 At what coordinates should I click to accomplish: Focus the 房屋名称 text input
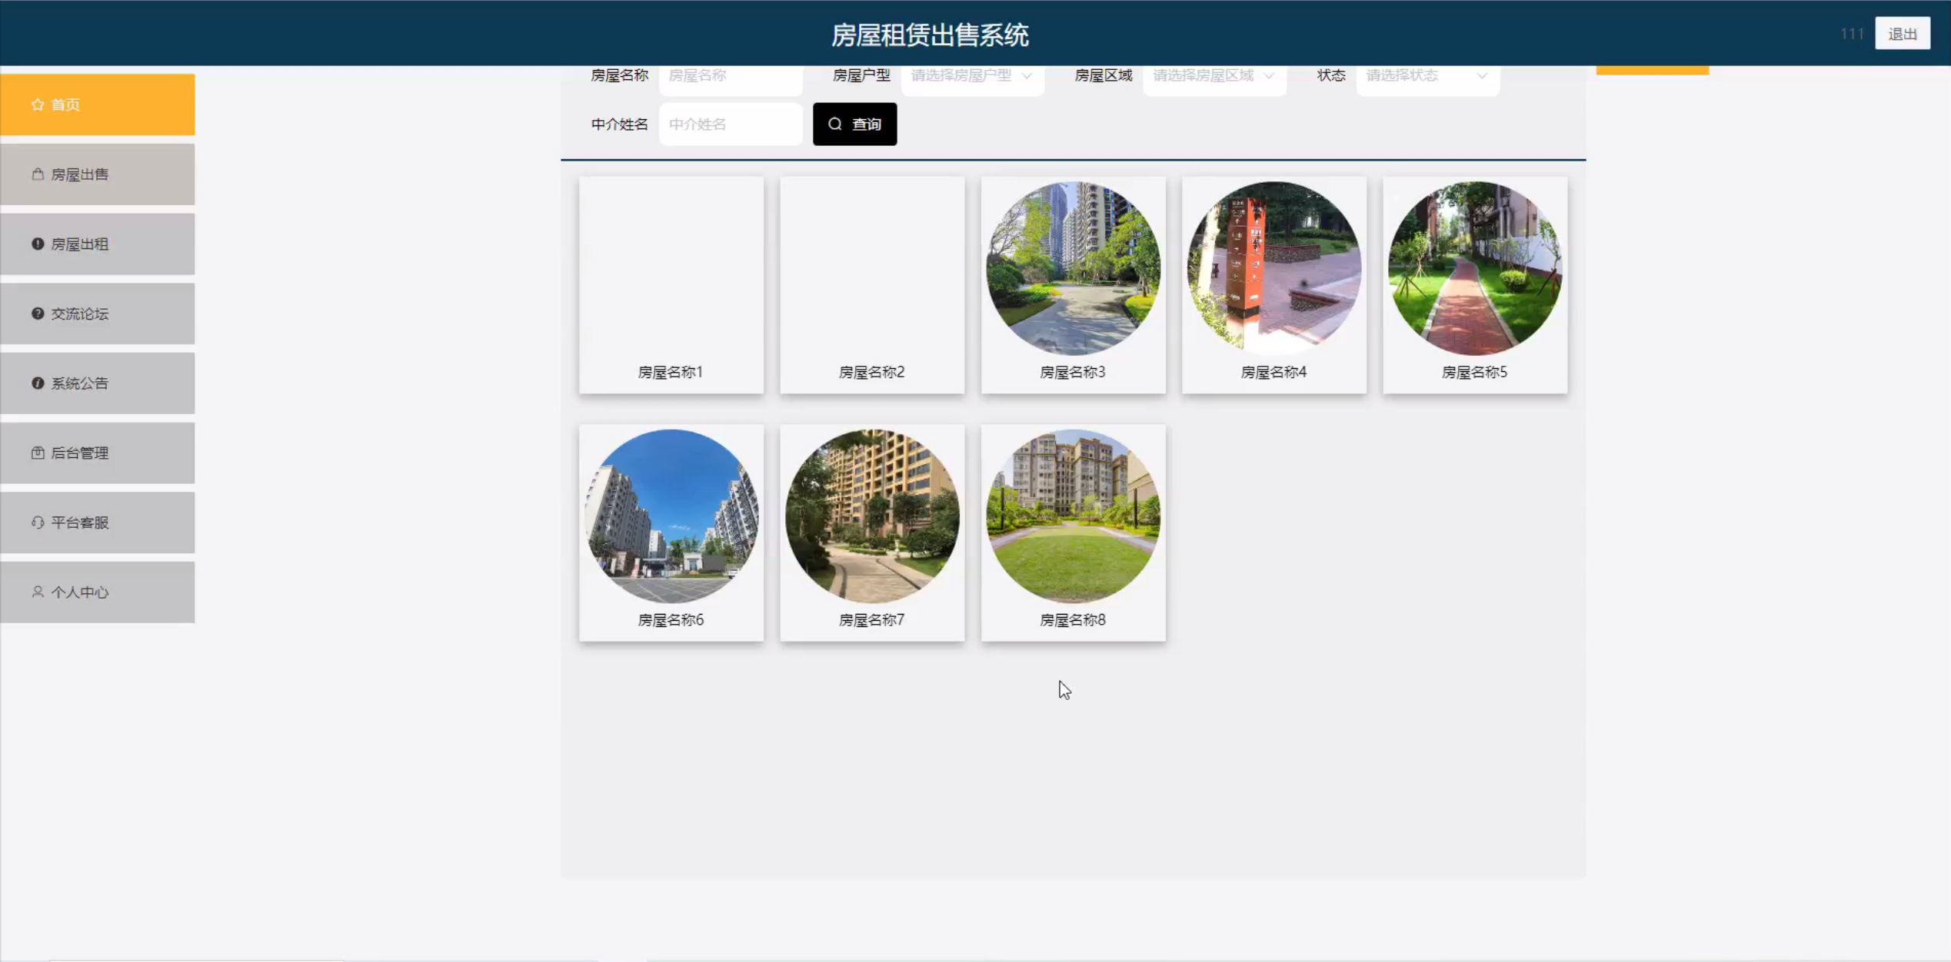pyautogui.click(x=730, y=77)
